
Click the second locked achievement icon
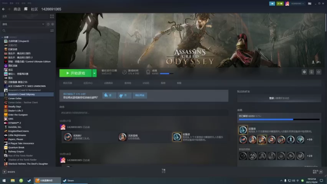253,156
